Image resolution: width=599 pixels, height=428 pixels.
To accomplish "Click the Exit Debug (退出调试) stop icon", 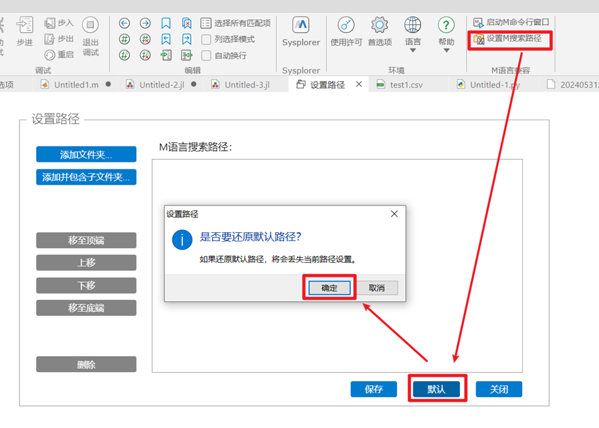I will 91,25.
